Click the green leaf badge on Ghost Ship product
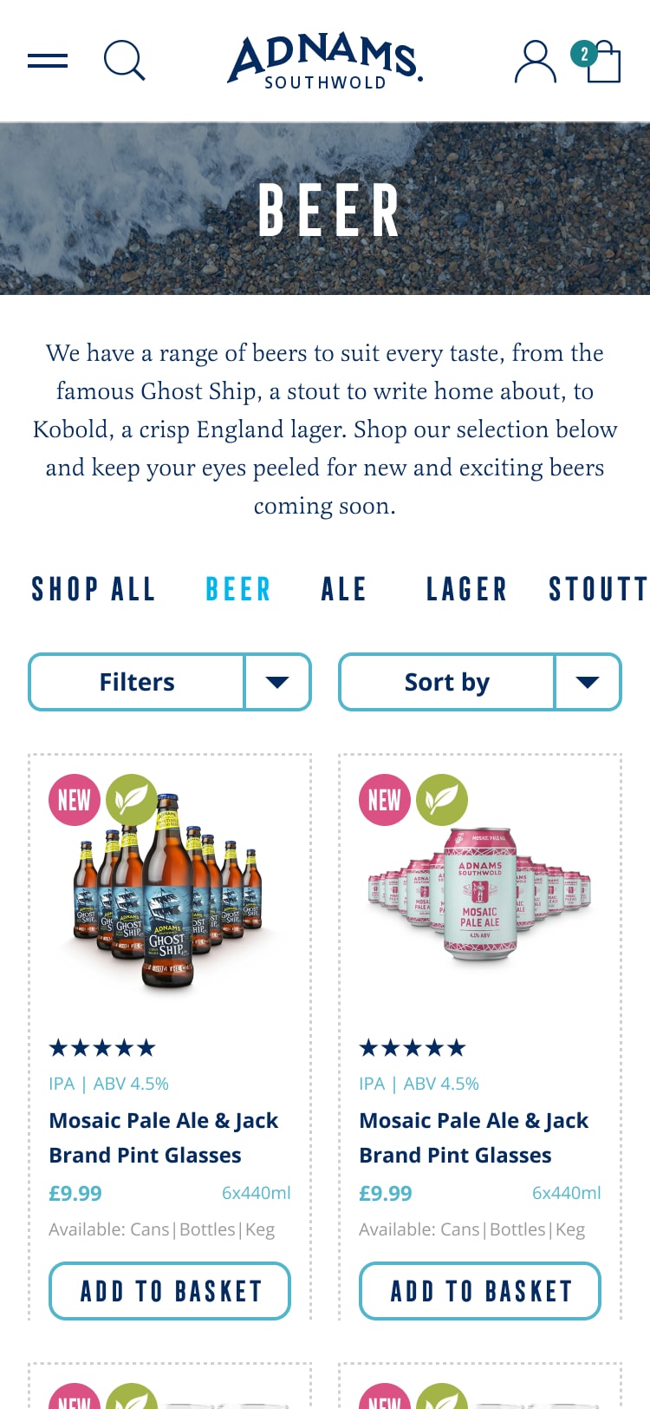 coord(131,799)
